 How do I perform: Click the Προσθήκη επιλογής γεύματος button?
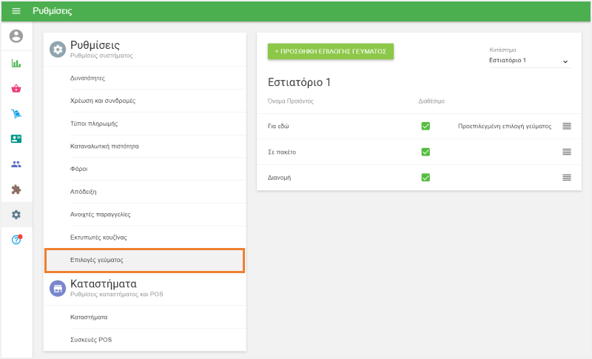pyautogui.click(x=331, y=51)
